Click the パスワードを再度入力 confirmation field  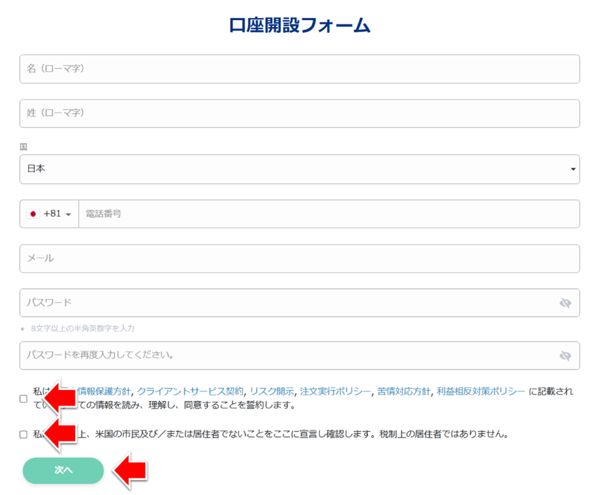point(286,355)
